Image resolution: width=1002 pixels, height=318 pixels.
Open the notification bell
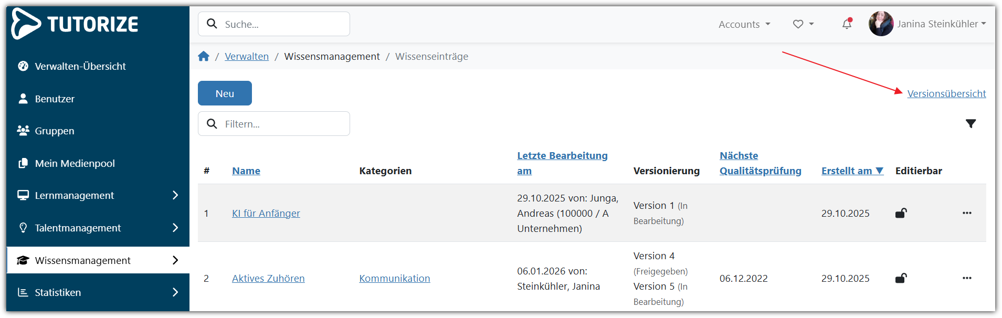[x=847, y=24]
